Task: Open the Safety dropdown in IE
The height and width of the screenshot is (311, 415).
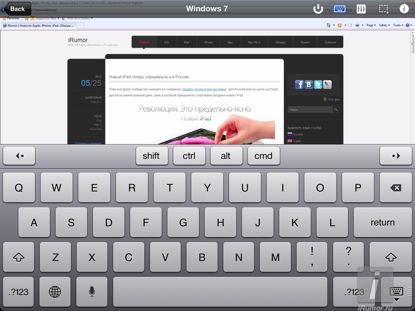Action: click(384, 26)
